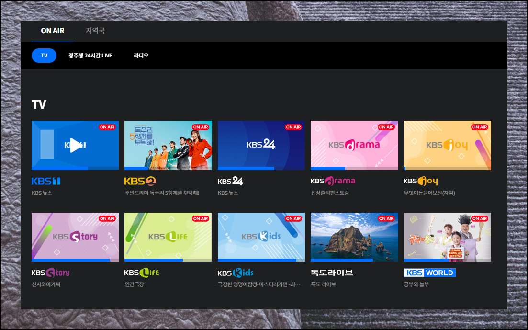528x330 pixels.
Task: Click the KBS Kids logo below thumbnail
Action: pyautogui.click(x=235, y=273)
